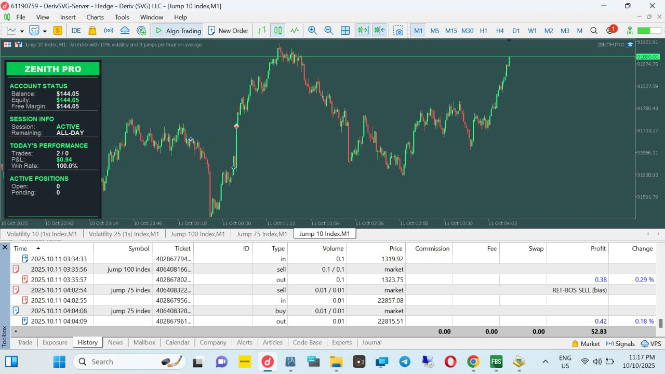Image resolution: width=665 pixels, height=374 pixels.
Task: Sort history by the Time column
Action: coord(21,248)
